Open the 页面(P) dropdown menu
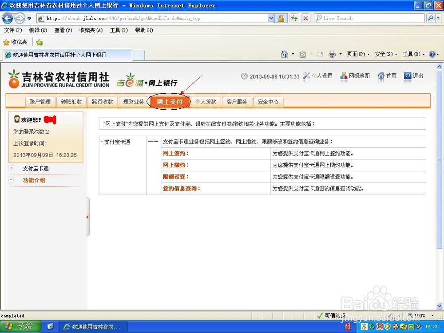This screenshot has width=444, height=333. tap(358, 54)
